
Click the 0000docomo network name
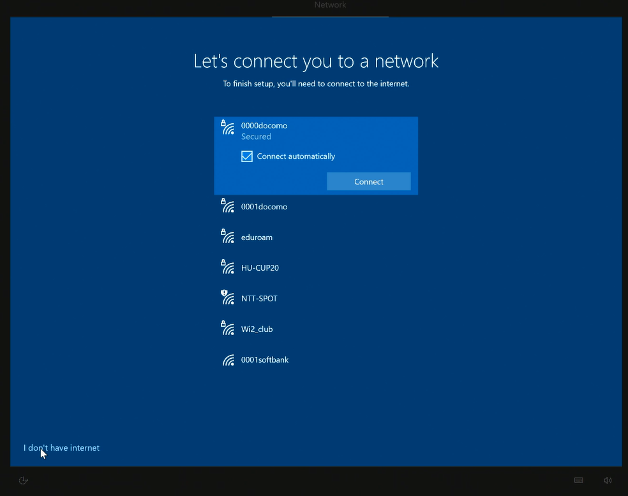pyautogui.click(x=264, y=126)
